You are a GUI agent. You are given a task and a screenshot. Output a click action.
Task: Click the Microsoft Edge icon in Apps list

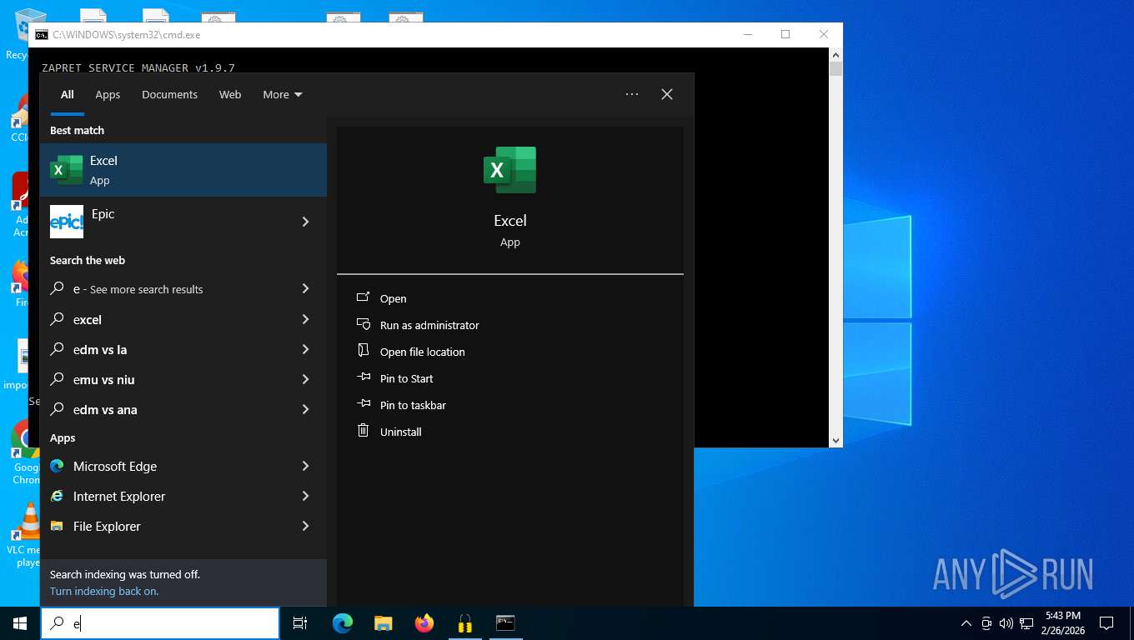pyautogui.click(x=57, y=466)
